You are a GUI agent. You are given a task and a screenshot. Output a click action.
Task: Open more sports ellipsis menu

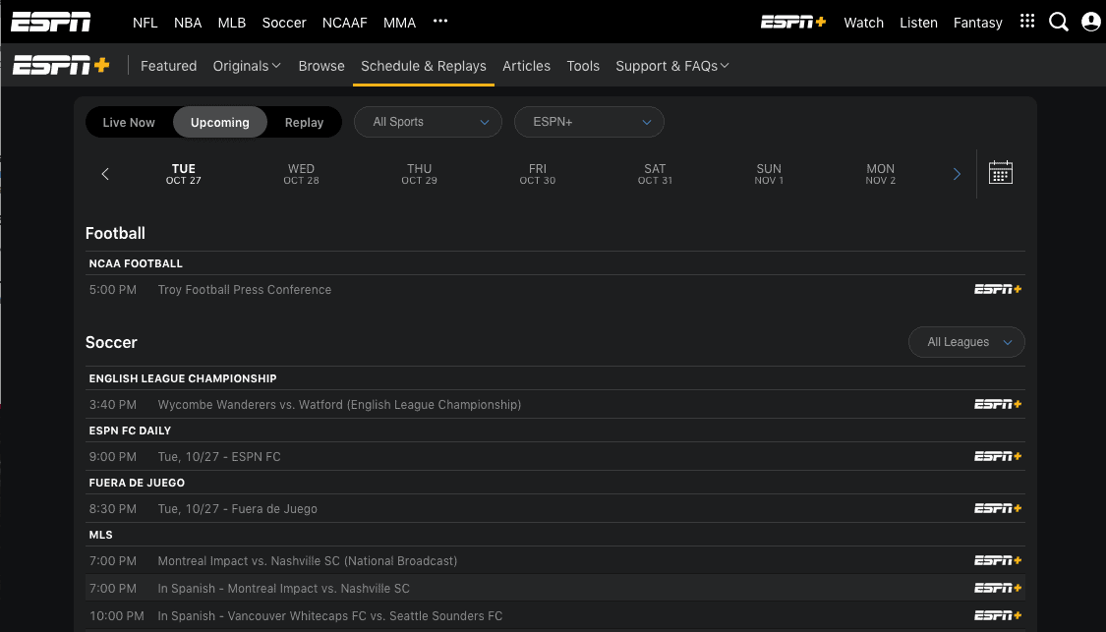(x=440, y=22)
